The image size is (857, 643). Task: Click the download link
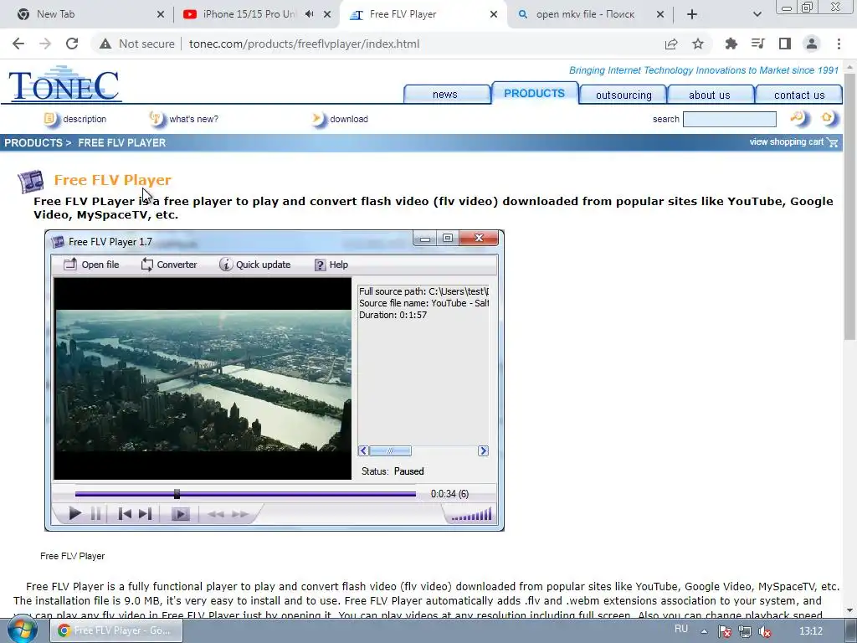click(x=349, y=119)
